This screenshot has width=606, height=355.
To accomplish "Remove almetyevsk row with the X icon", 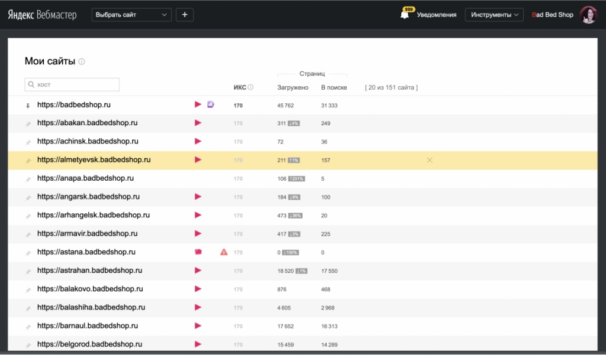I will point(430,160).
